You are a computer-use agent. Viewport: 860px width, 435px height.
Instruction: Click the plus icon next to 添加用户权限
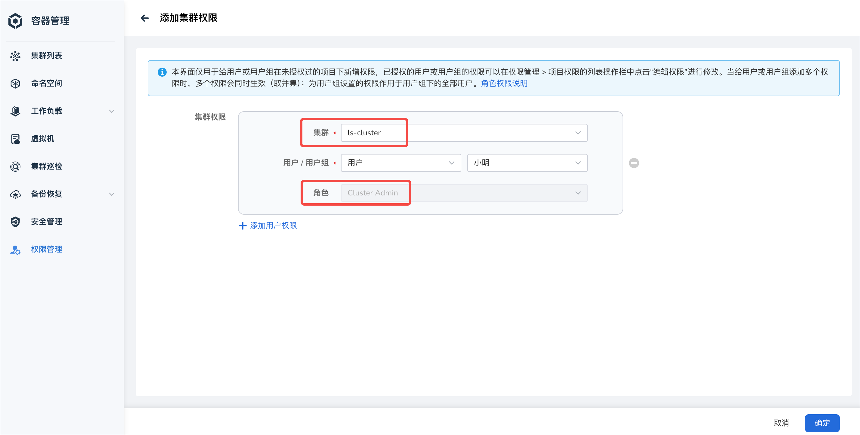pyautogui.click(x=243, y=226)
